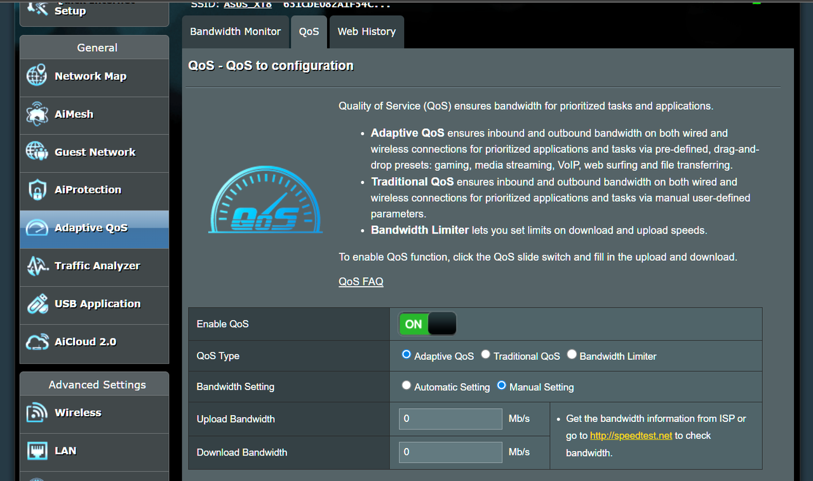The width and height of the screenshot is (813, 481).
Task: Select Adaptive QoS in sidebar
Action: pos(94,229)
